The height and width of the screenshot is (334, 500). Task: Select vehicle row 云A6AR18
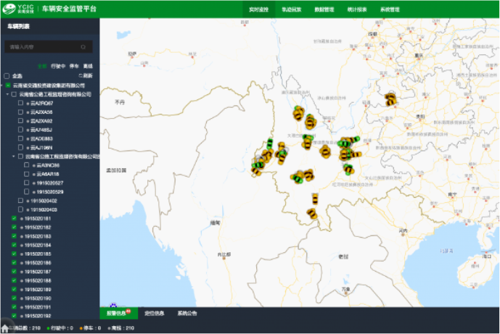coord(48,174)
